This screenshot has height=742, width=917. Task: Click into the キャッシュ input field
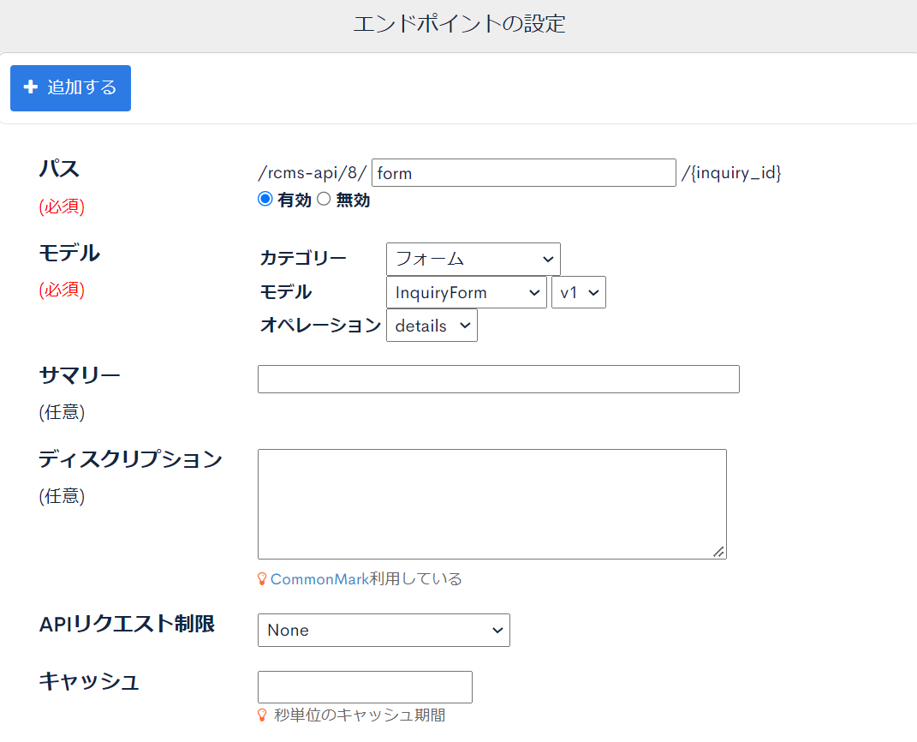(x=365, y=687)
